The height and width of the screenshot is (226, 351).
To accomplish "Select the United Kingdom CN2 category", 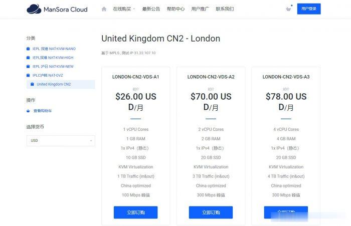I will click(54, 84).
